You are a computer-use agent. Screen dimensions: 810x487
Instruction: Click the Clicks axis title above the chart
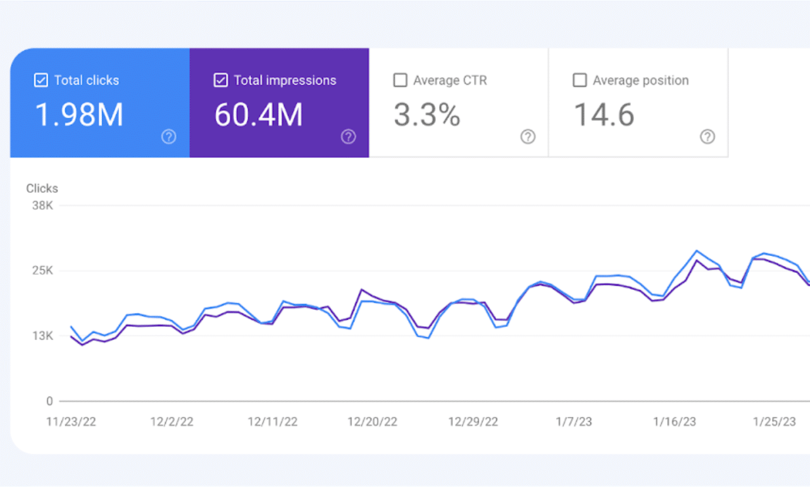click(x=42, y=188)
